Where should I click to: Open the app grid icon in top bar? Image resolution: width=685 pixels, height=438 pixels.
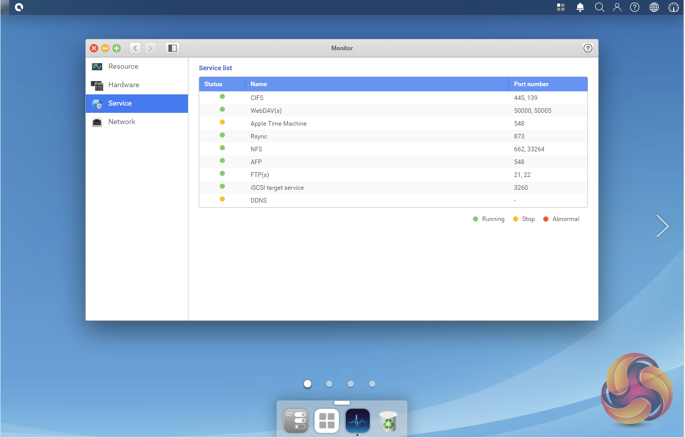(561, 7)
